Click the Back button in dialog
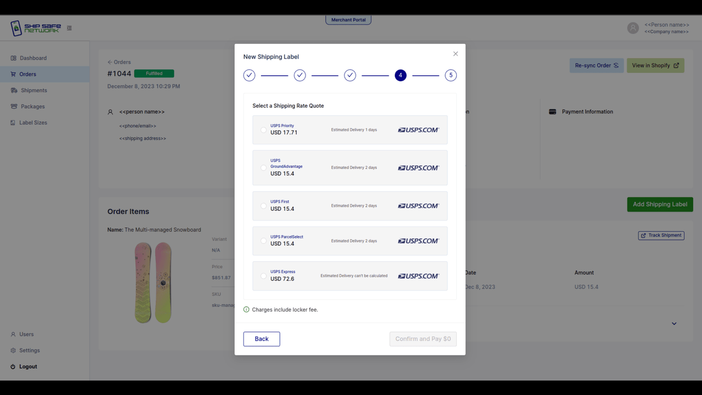The height and width of the screenshot is (395, 702). (x=262, y=339)
